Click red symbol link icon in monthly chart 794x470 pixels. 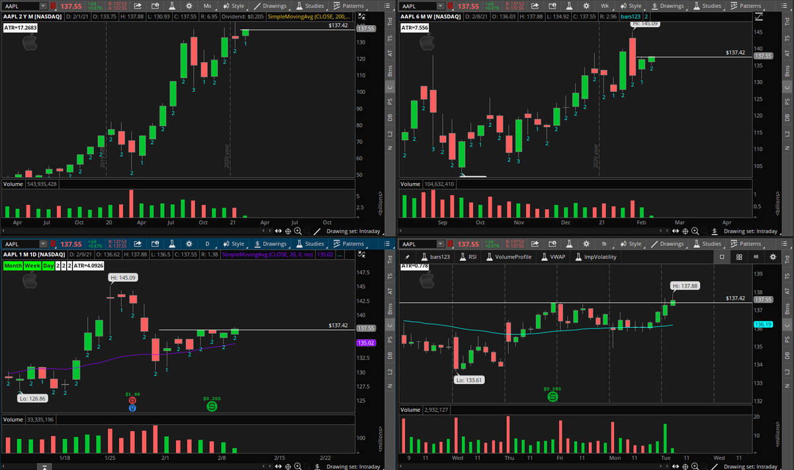[x=53, y=6]
